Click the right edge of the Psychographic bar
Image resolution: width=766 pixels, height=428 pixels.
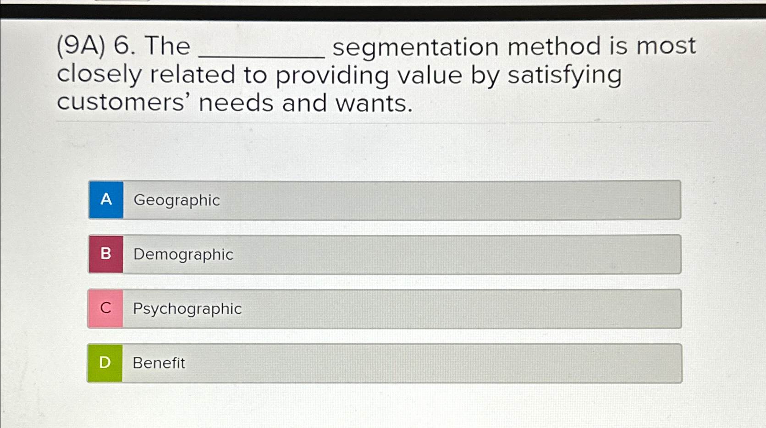point(674,309)
